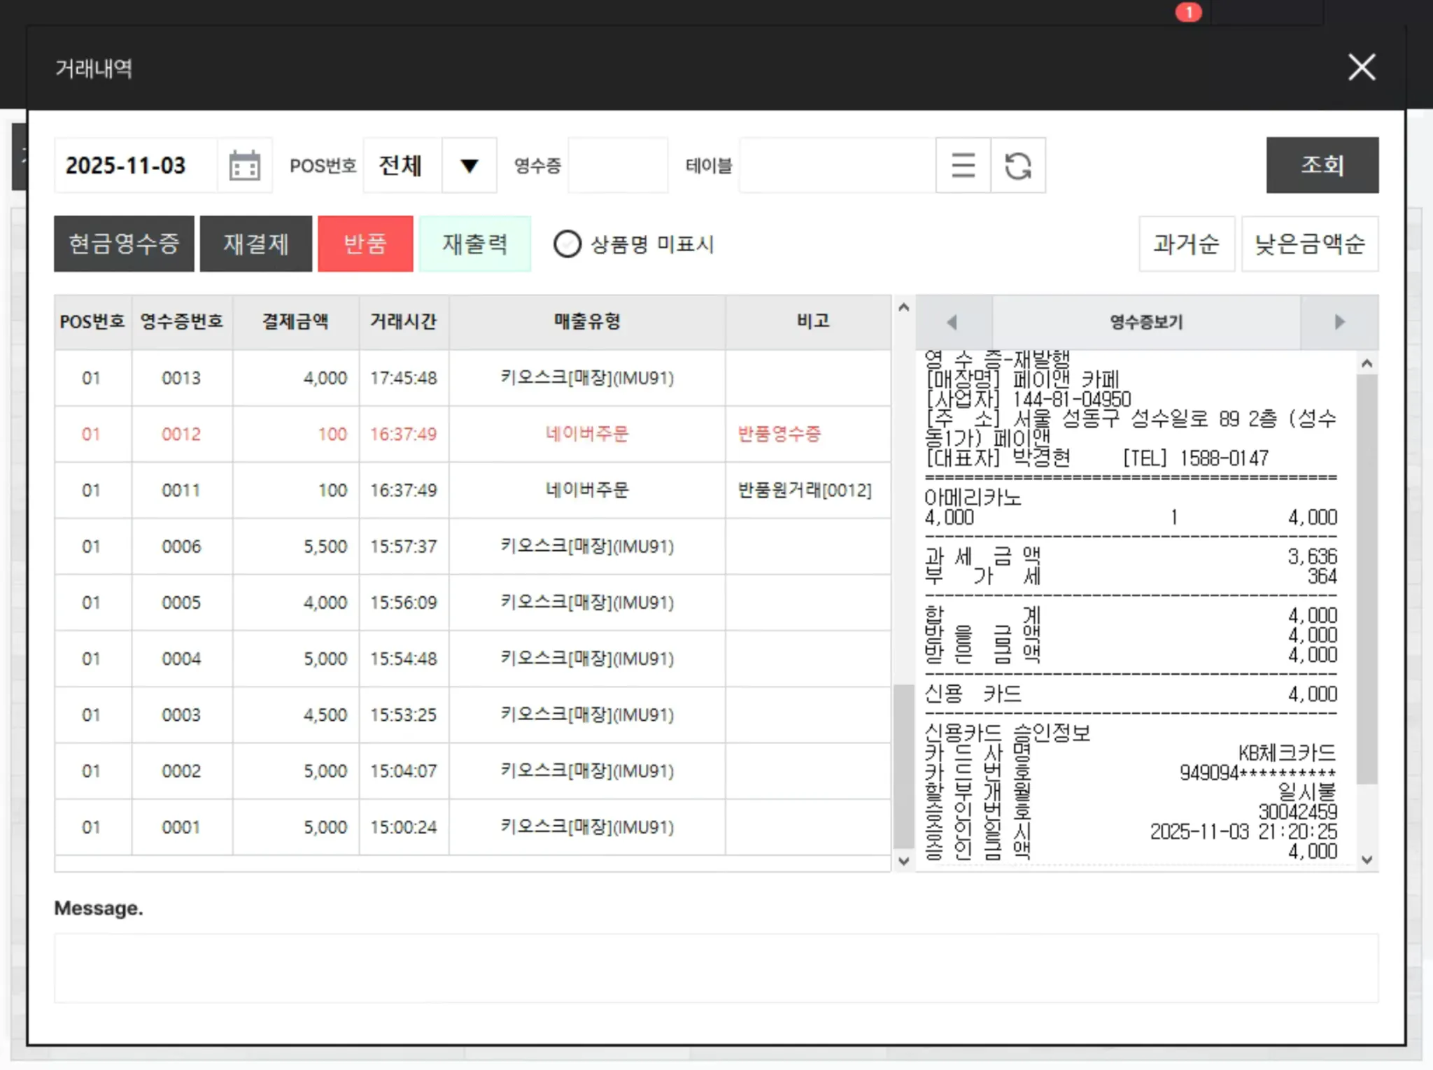This screenshot has height=1070, width=1433.
Task: Click the refresh reload icon
Action: [x=1018, y=166]
